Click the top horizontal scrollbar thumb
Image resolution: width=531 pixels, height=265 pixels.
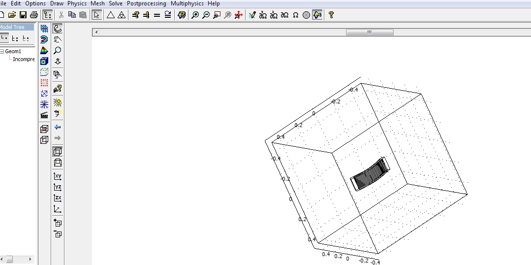[370, 32]
